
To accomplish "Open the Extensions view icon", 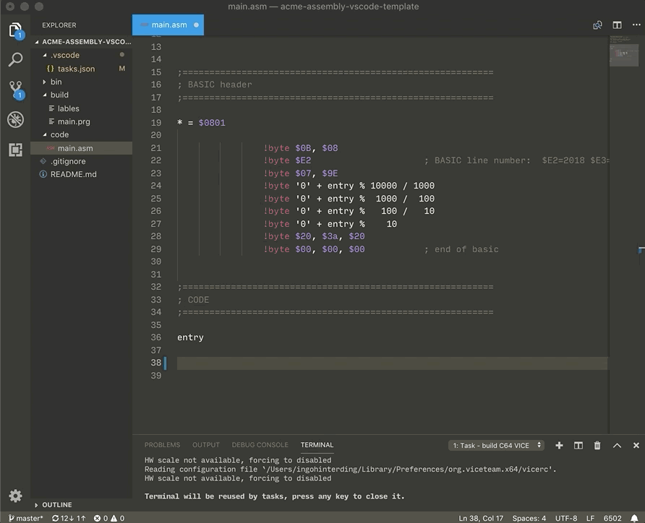I will click(x=16, y=150).
